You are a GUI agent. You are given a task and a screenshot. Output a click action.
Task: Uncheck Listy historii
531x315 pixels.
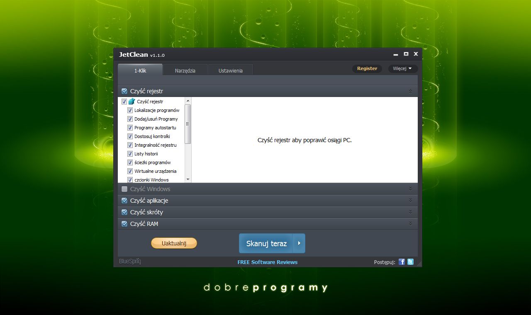tap(130, 154)
